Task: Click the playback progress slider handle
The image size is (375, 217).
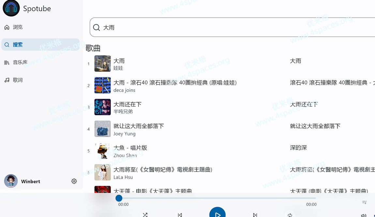Action: 119,198
